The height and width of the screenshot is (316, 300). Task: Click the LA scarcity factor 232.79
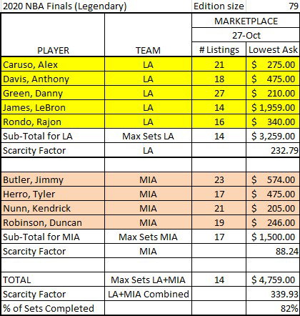pyautogui.click(x=273, y=150)
